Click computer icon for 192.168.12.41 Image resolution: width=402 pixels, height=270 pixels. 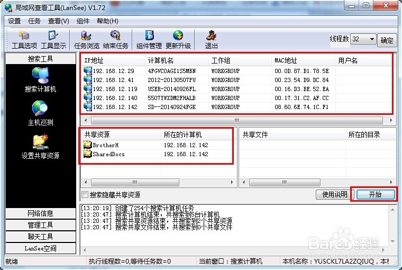coord(88,80)
